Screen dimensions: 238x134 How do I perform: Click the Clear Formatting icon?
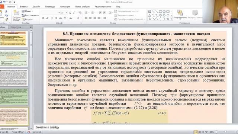[80, 13]
